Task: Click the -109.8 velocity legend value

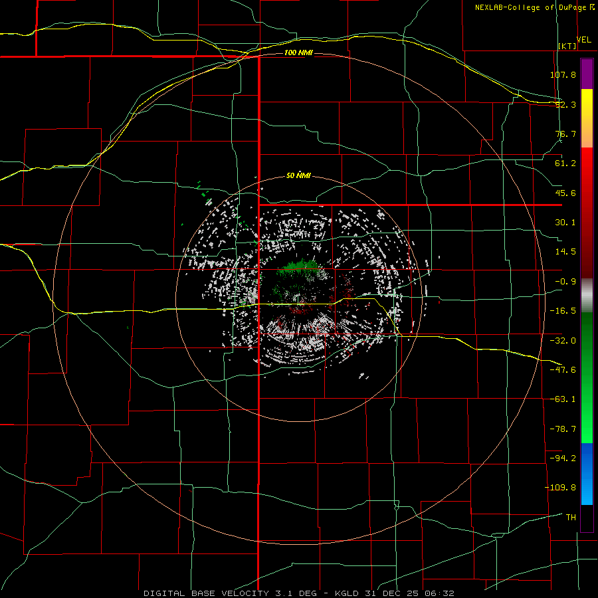Action: coord(560,488)
